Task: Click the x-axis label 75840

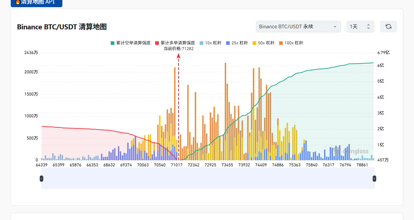Action: tap(311, 165)
